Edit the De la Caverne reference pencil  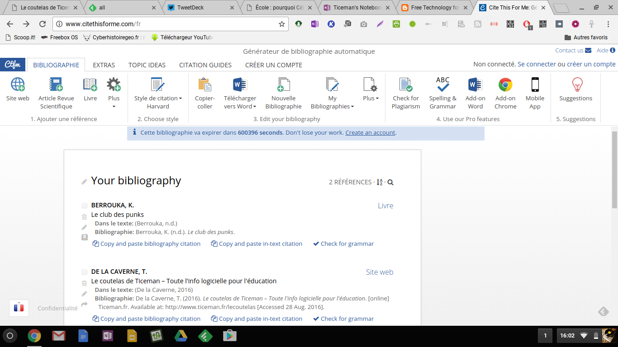tap(84, 294)
